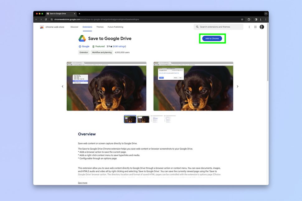
Task: Click the next carousel arrow
Action: point(238,86)
